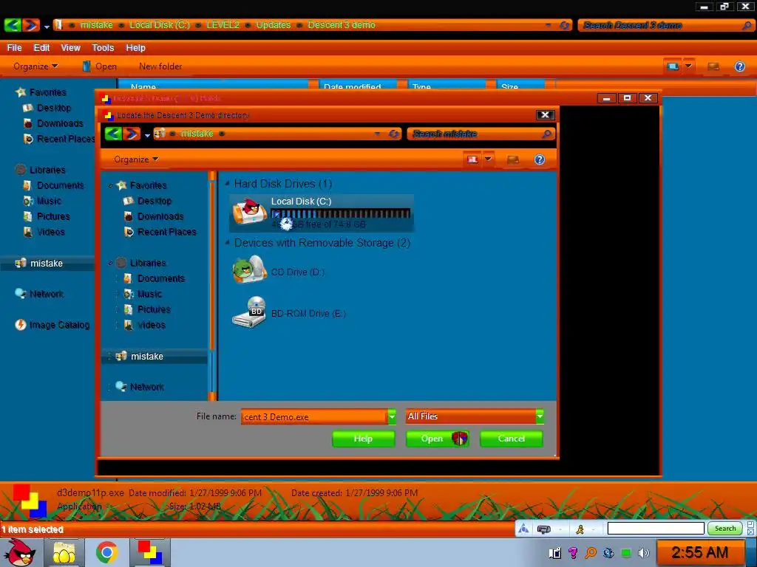Click the orange magnifier tray icon
The image size is (757, 567).
(x=591, y=552)
